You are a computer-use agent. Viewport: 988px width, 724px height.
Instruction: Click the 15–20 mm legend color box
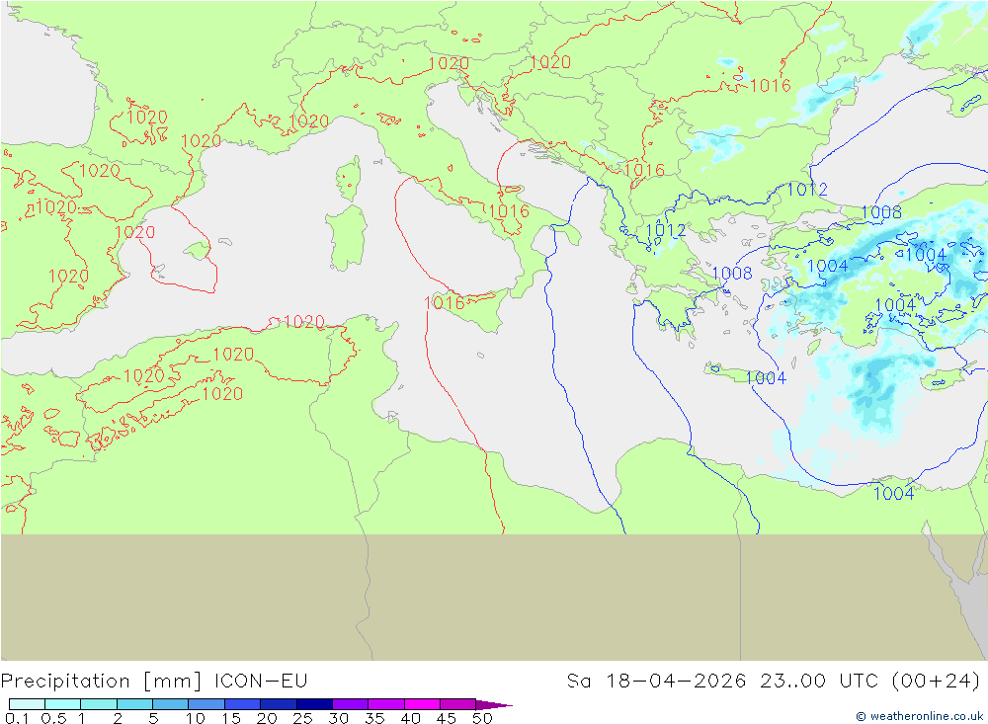click(243, 704)
